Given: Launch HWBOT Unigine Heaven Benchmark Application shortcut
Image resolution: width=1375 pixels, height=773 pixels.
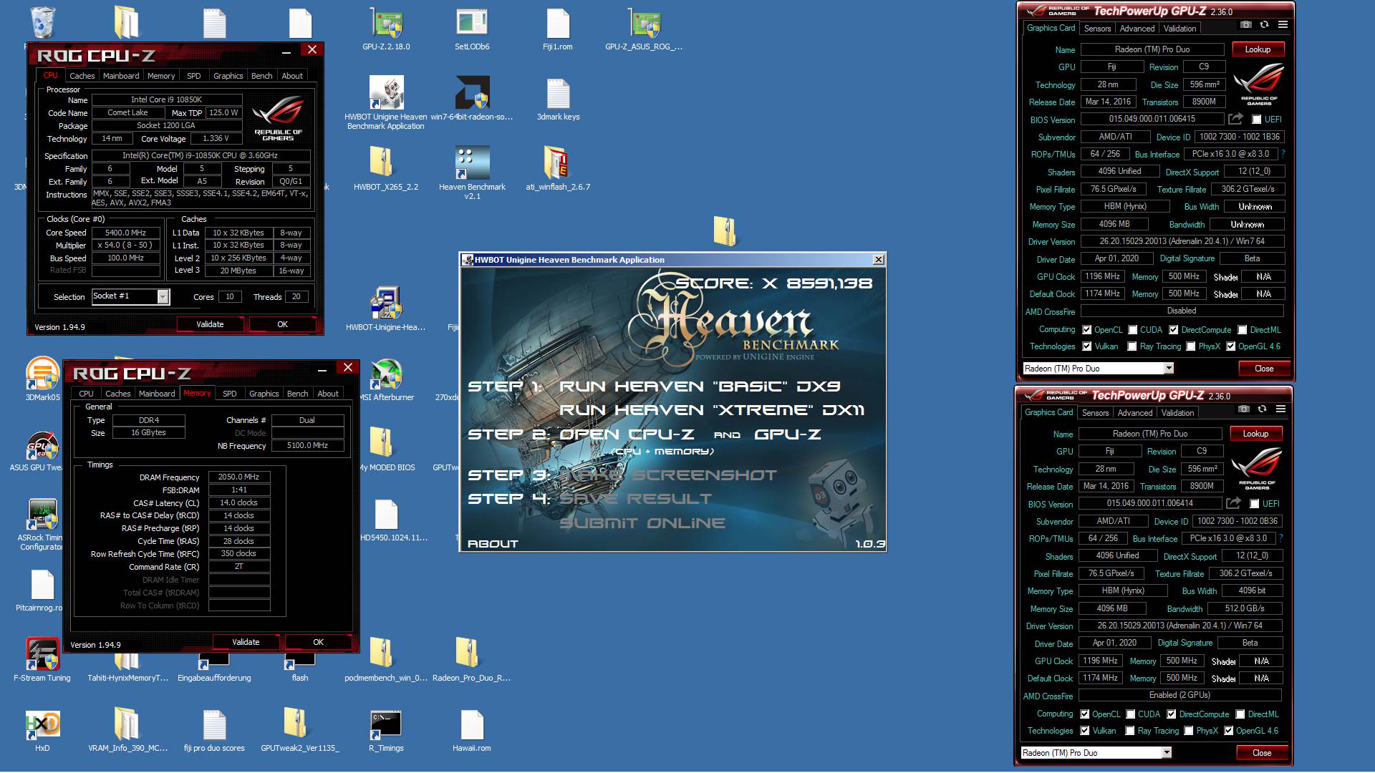Looking at the screenshot, I should (387, 93).
